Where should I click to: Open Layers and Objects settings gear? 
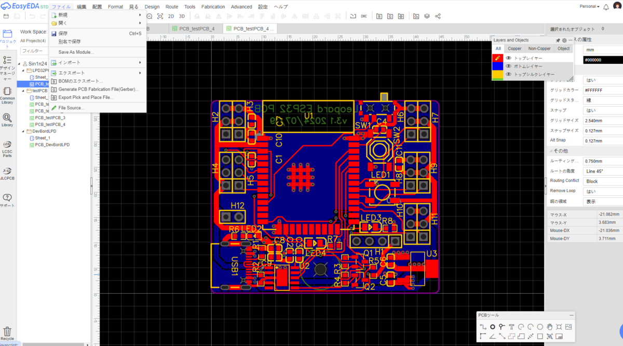tap(564, 40)
